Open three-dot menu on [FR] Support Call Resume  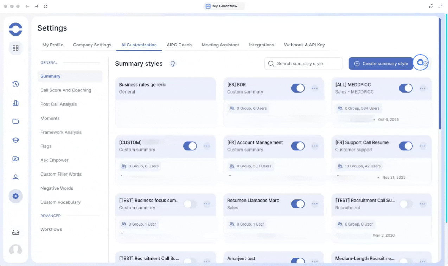coord(423,146)
